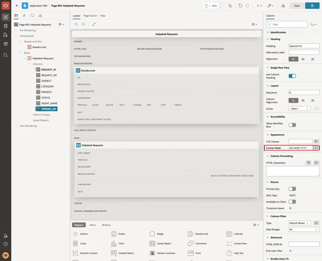
Task: Open Shared Components icon in top toolbar
Action: coord(283,6)
